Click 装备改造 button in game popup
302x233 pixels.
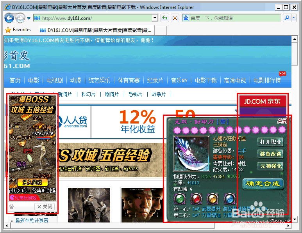pos(271,154)
